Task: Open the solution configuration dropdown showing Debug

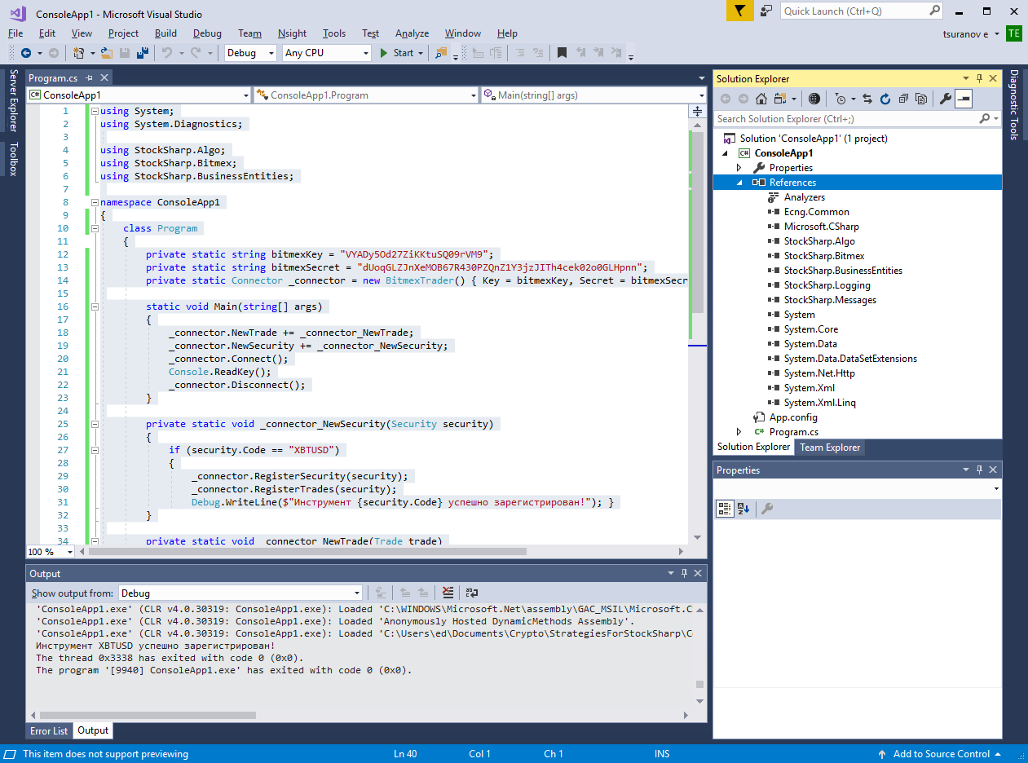Action: [x=252, y=53]
